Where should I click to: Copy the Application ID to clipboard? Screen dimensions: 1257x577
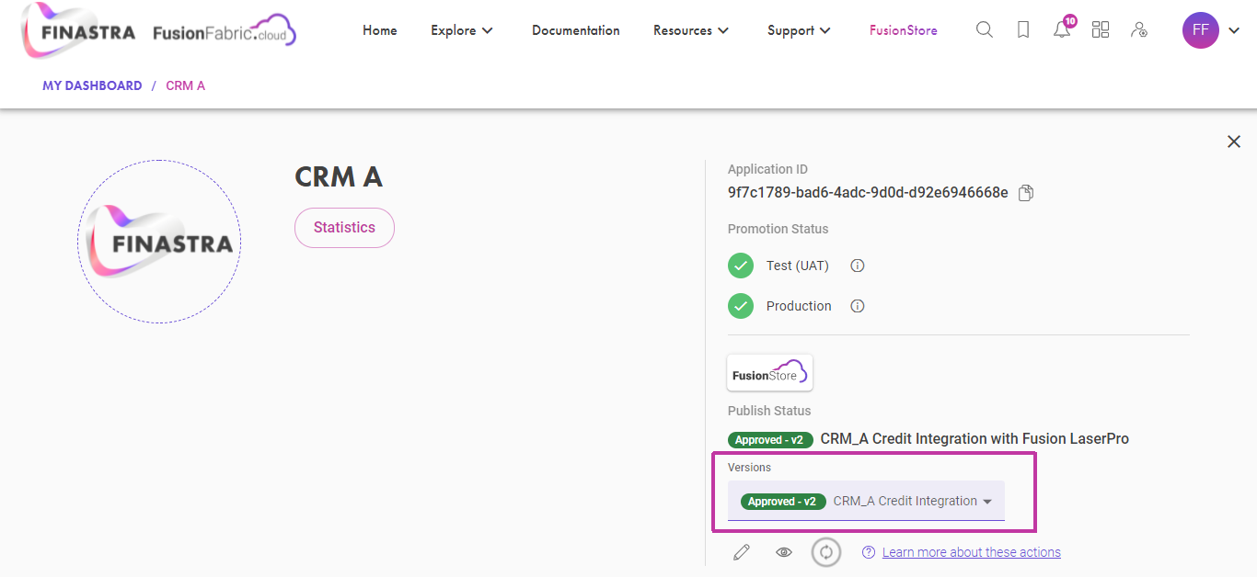[1026, 193]
